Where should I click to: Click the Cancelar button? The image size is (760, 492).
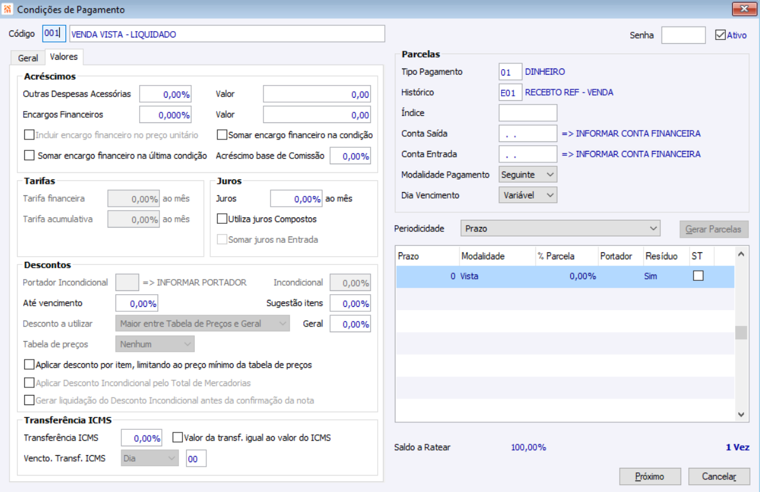(719, 477)
